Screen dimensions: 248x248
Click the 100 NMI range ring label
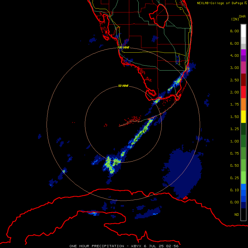click(x=123, y=47)
